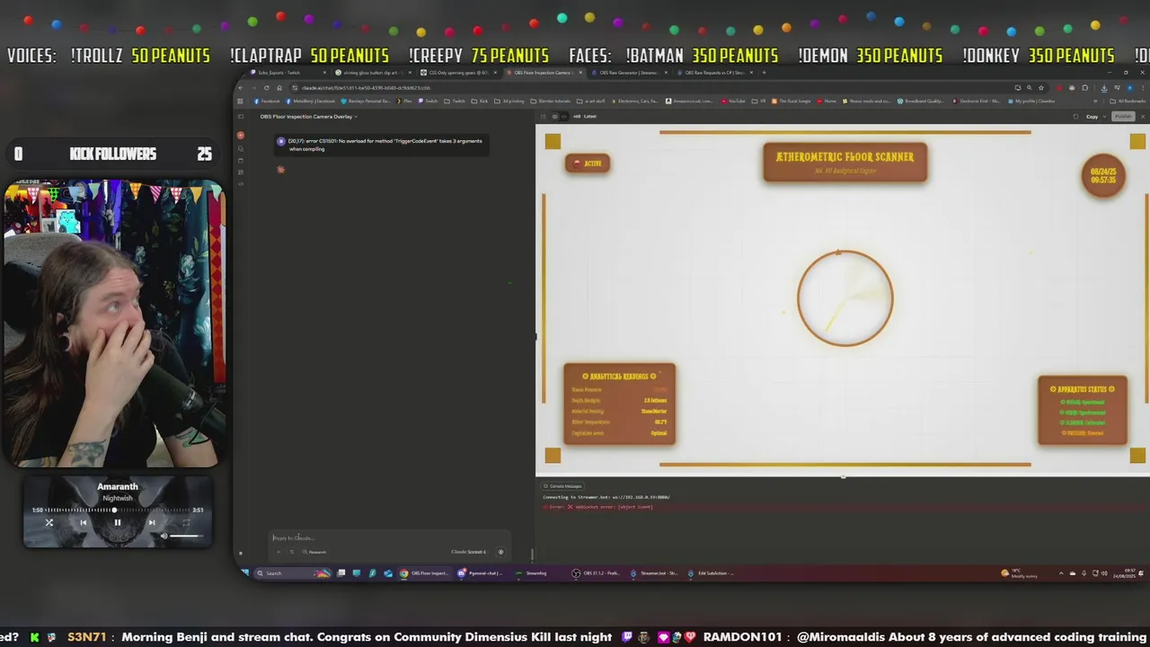Reload the claude.ai page

pyautogui.click(x=266, y=87)
